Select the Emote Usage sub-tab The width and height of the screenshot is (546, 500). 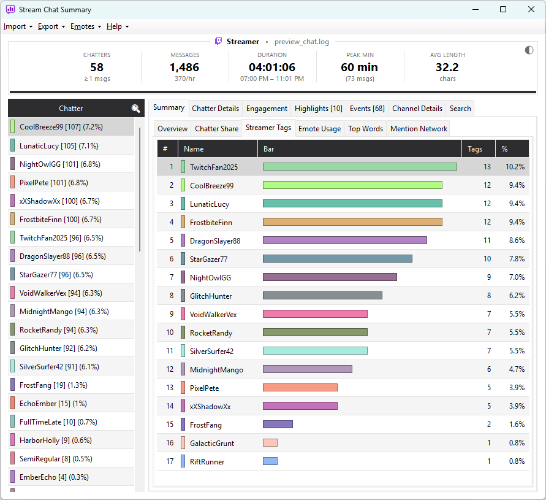[319, 129]
